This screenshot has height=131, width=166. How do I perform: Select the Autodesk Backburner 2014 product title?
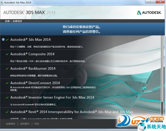33,68
